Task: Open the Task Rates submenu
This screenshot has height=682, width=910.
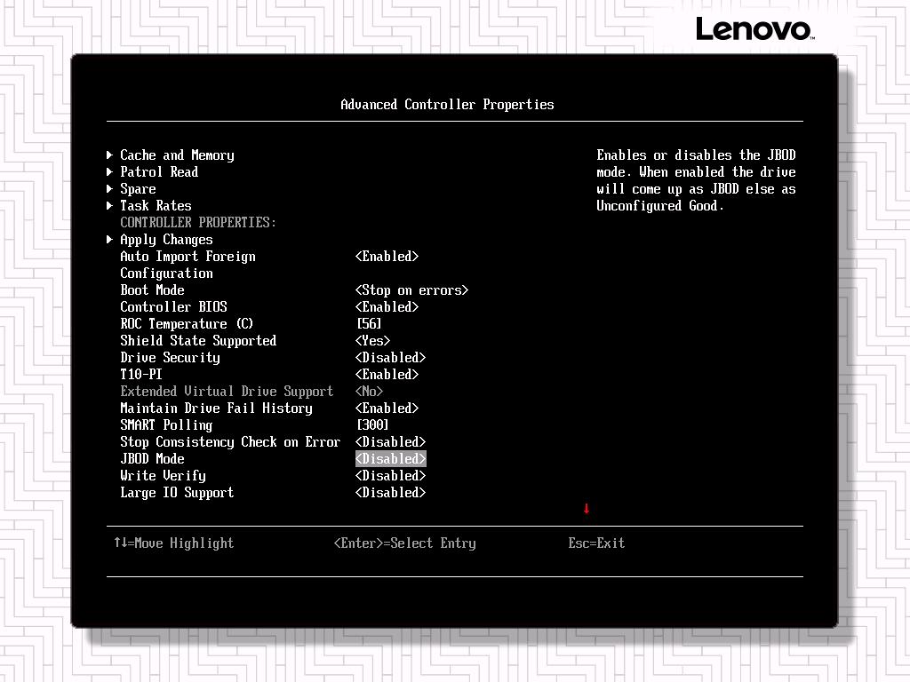Action: (x=156, y=206)
